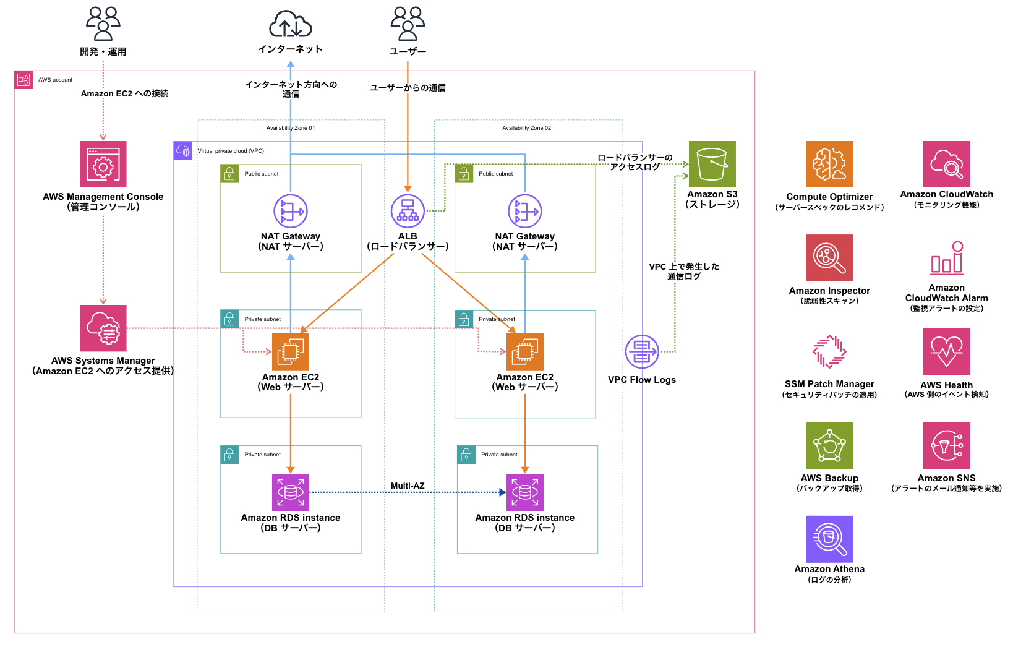Select the Availability Zone 02 label

(526, 128)
